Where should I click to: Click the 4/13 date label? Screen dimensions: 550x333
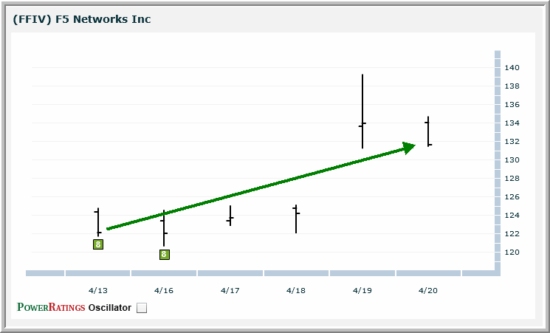[97, 290]
